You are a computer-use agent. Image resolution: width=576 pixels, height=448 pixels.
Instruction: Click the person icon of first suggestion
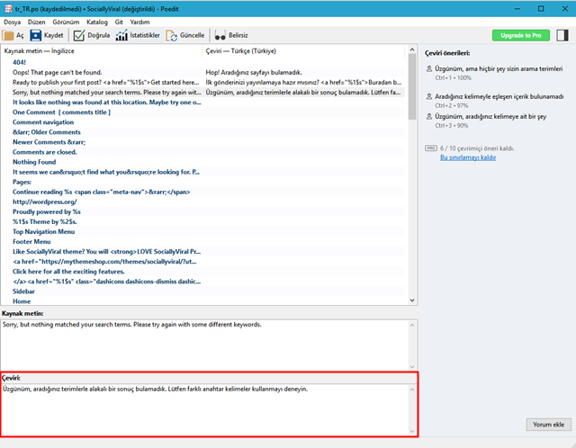[x=428, y=68]
